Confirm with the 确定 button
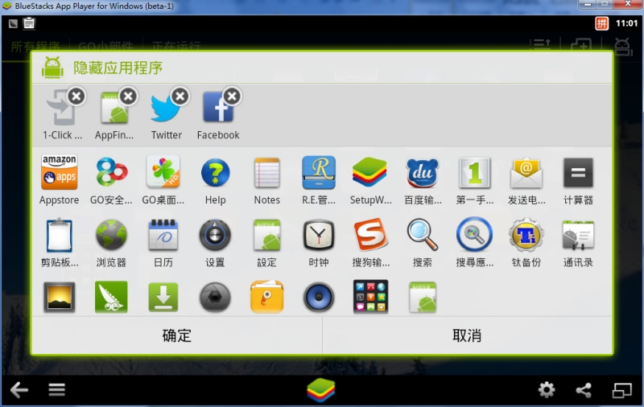 coord(177,335)
